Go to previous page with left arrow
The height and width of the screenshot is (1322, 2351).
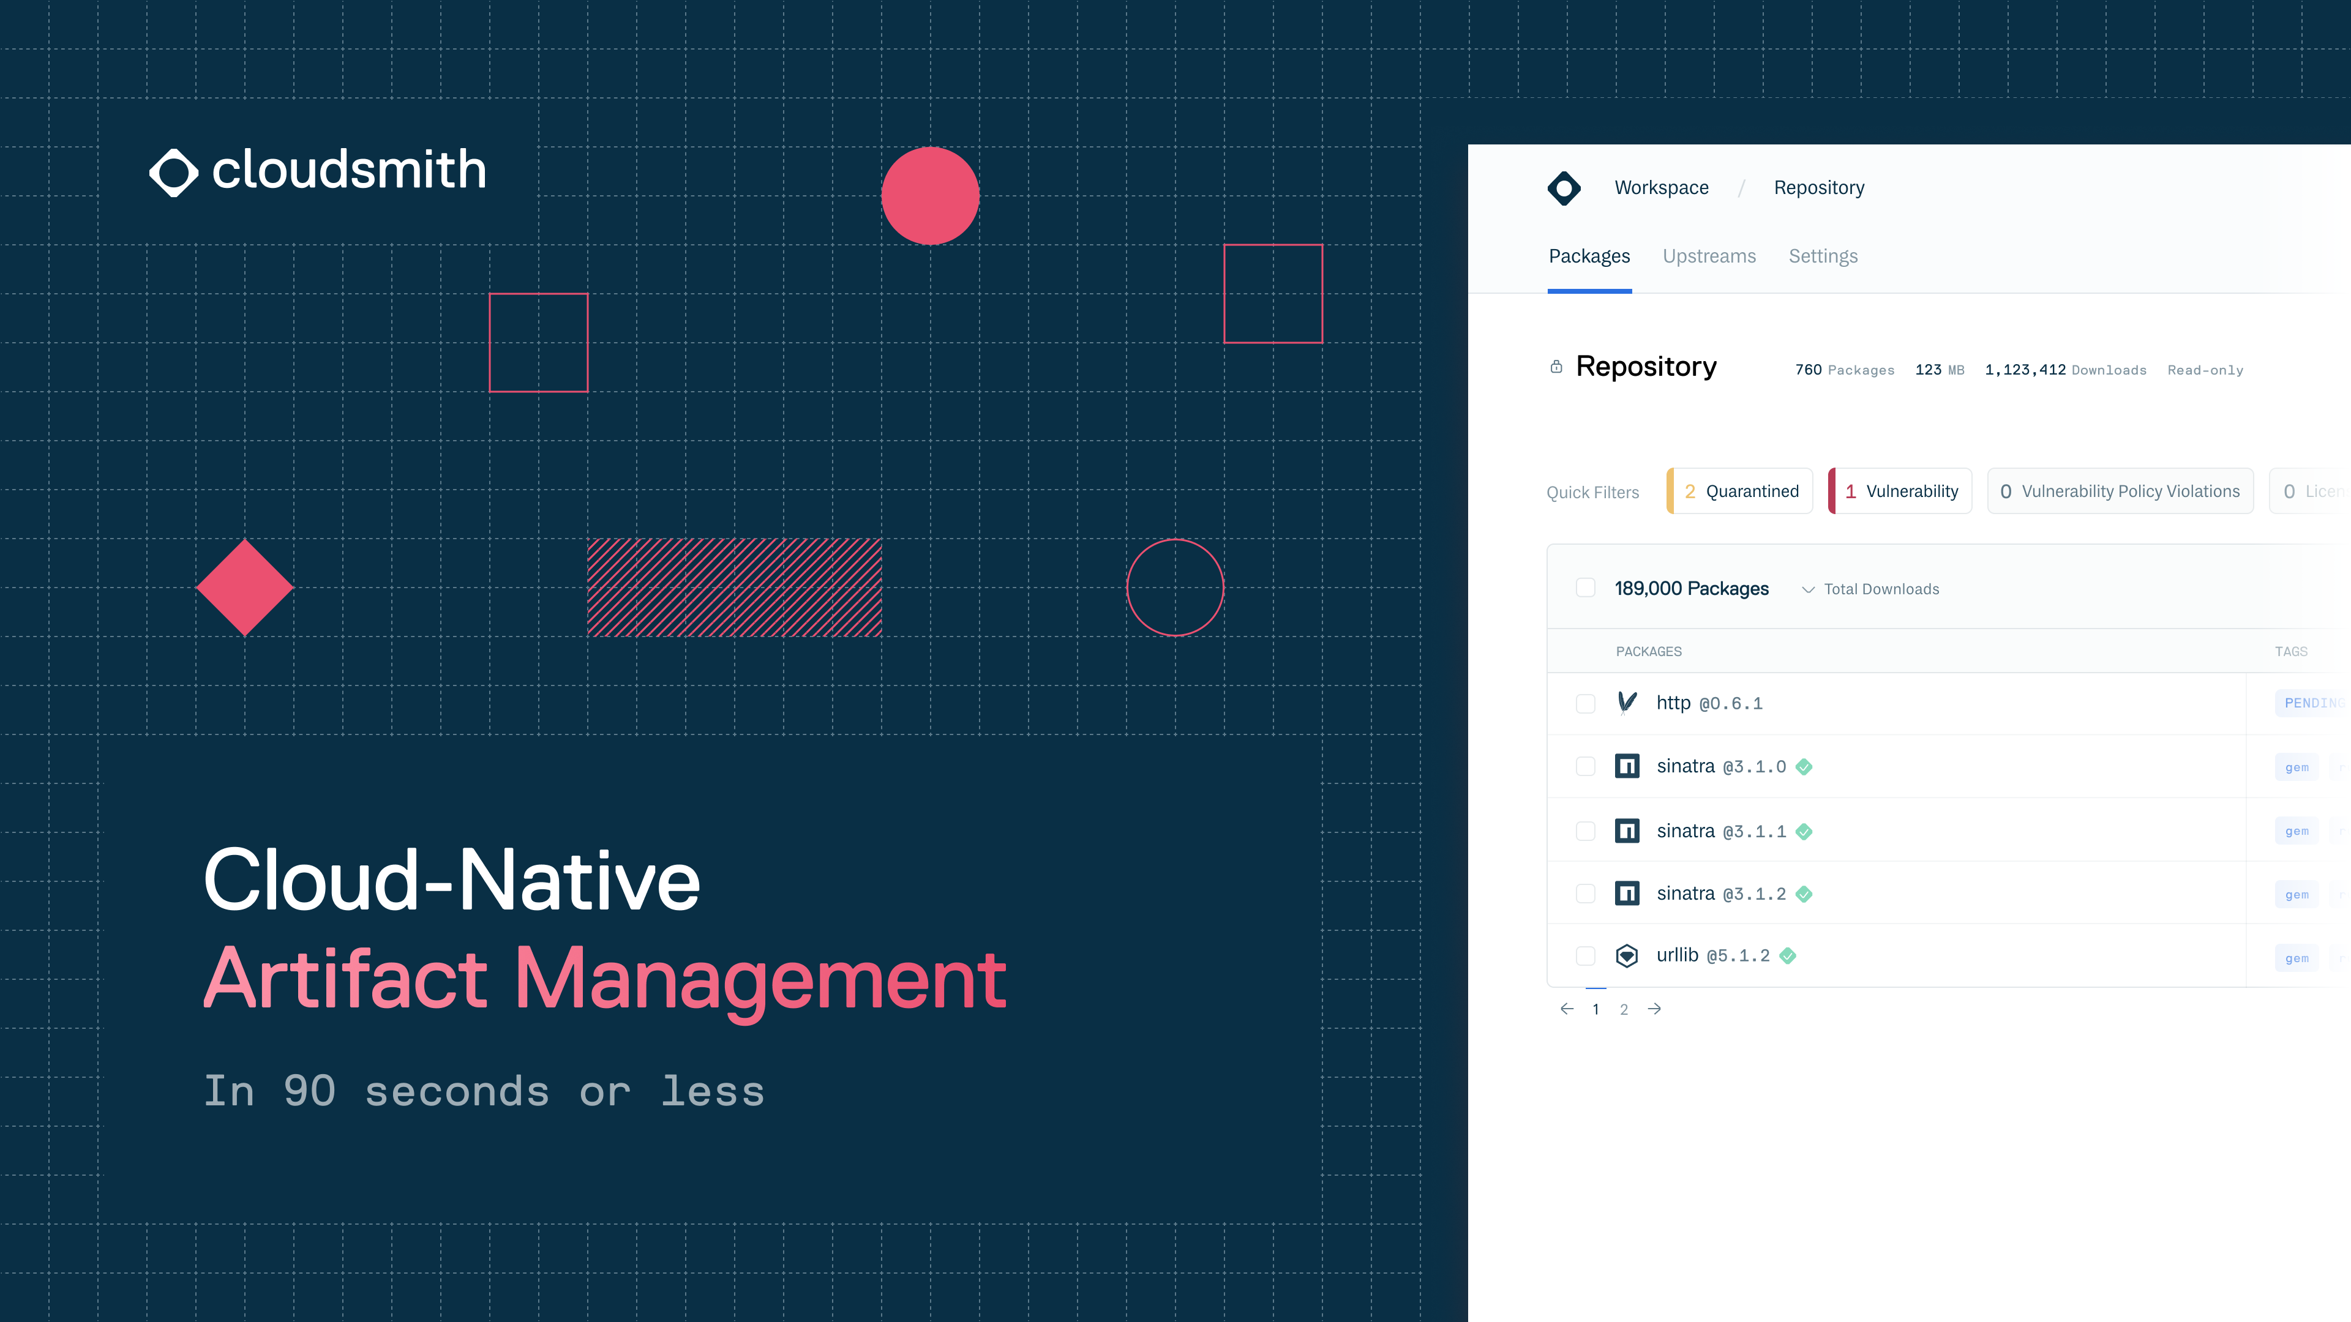click(1567, 1008)
